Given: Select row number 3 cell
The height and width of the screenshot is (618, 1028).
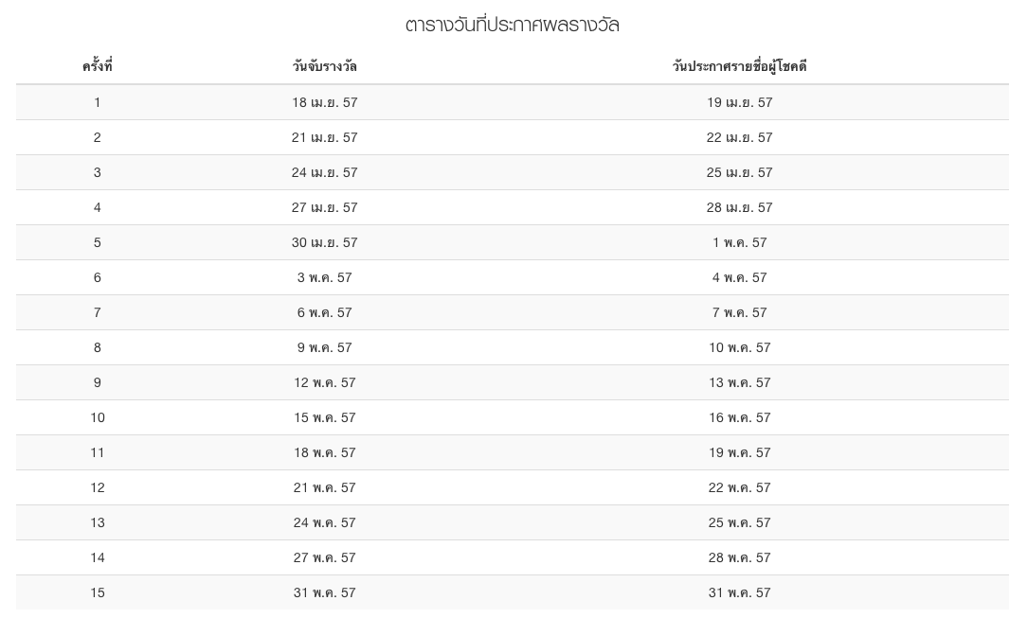Looking at the screenshot, I should (97, 172).
